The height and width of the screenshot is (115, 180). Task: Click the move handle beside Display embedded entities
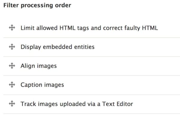(12, 47)
